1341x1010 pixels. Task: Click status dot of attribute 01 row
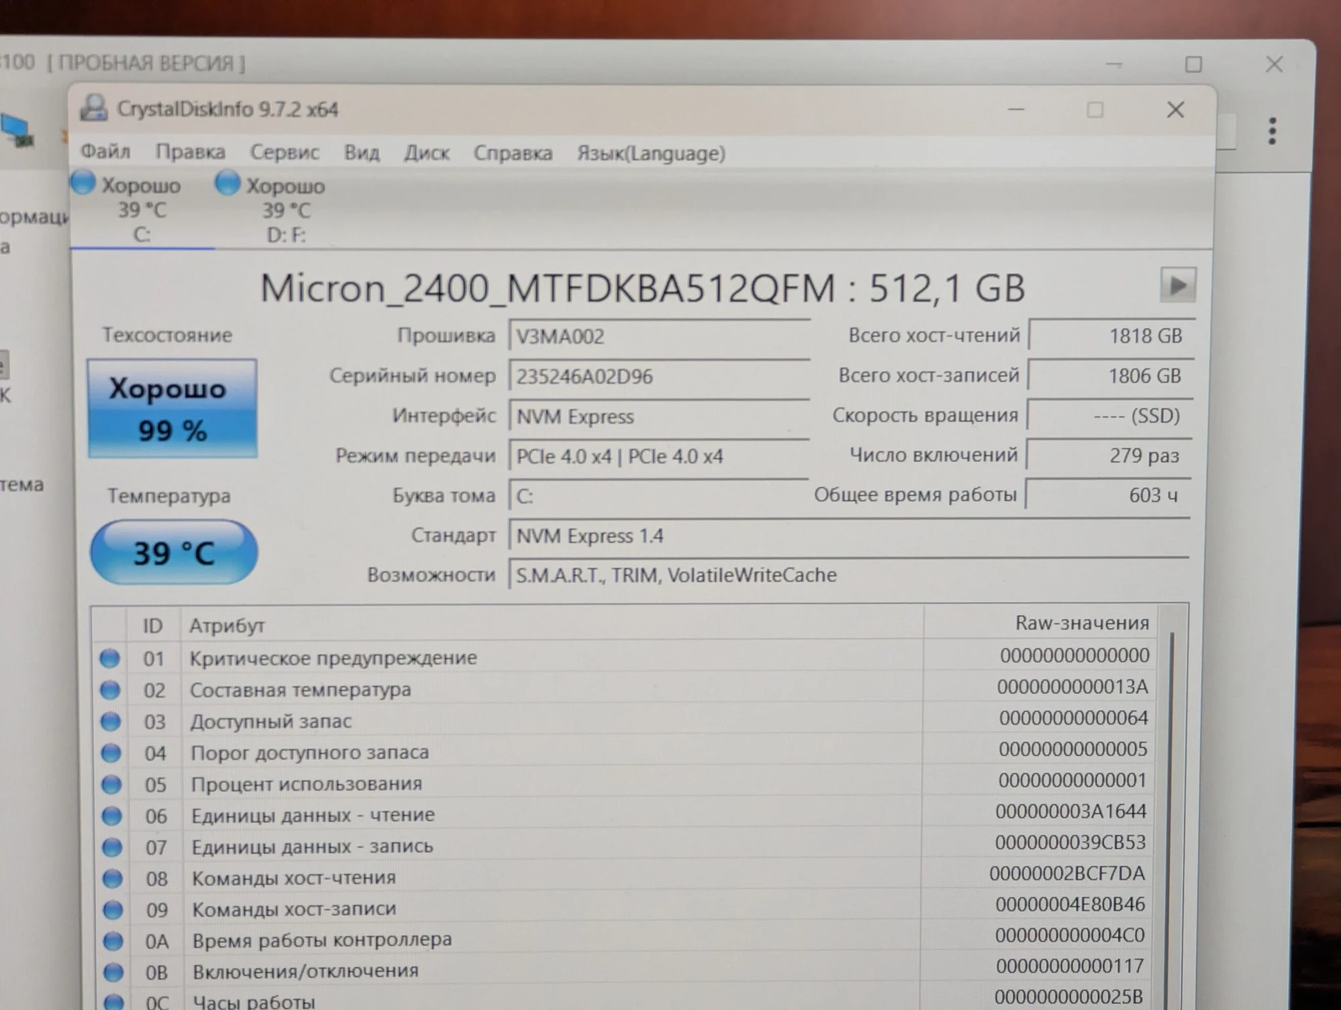pos(110,658)
